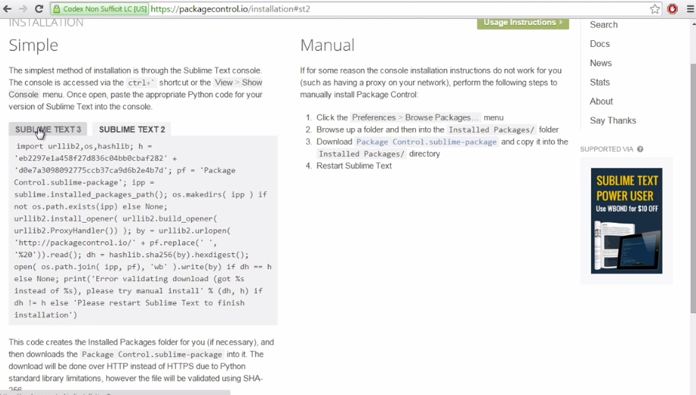
Task: Open the browser menu icon
Action: (x=690, y=9)
